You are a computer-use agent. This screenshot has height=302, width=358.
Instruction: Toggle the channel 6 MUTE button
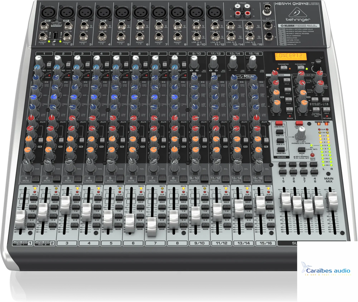141,179
